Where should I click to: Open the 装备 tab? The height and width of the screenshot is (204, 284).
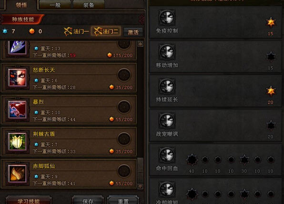89,5
